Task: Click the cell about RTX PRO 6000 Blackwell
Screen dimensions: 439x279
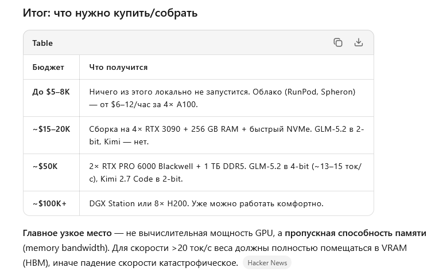Action: pyautogui.click(x=227, y=172)
